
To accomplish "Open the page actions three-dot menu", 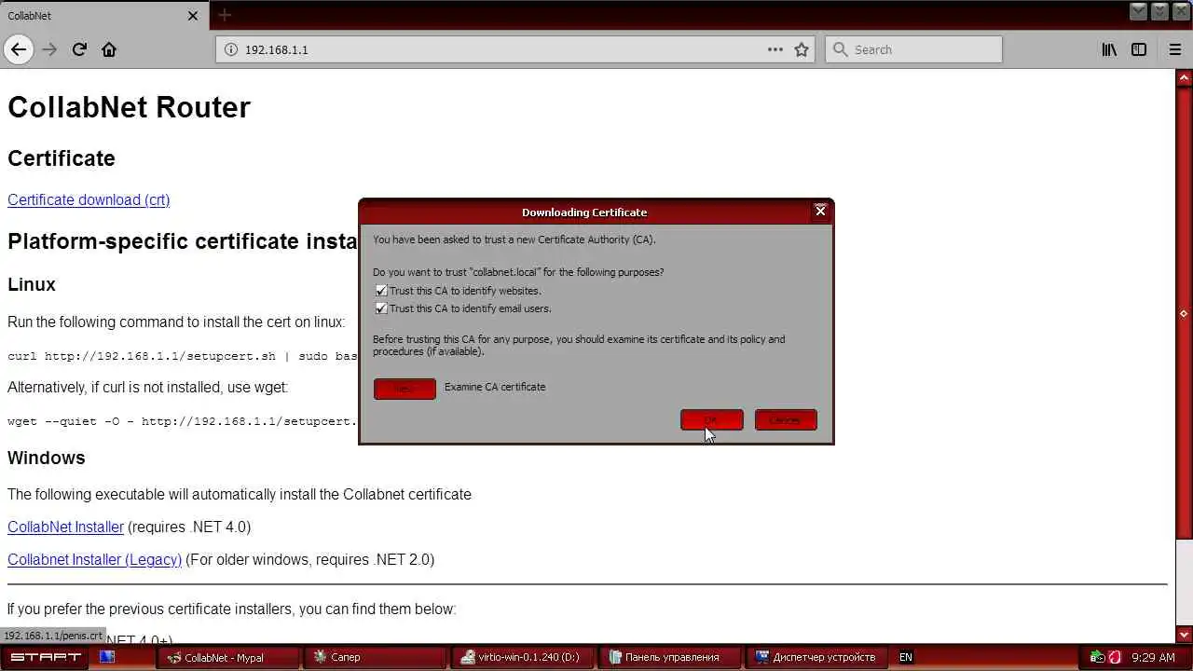I will (x=775, y=49).
